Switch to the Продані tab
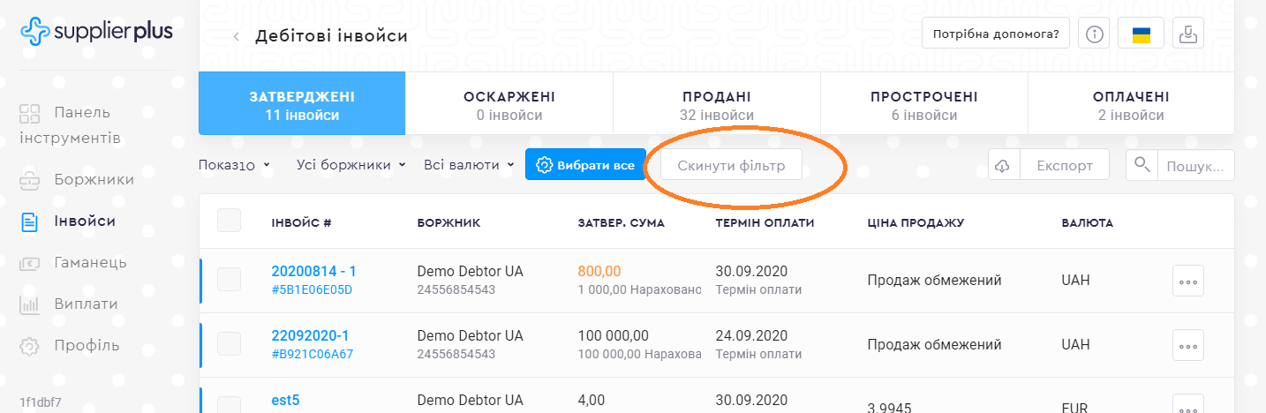The width and height of the screenshot is (1266, 413). [716, 105]
